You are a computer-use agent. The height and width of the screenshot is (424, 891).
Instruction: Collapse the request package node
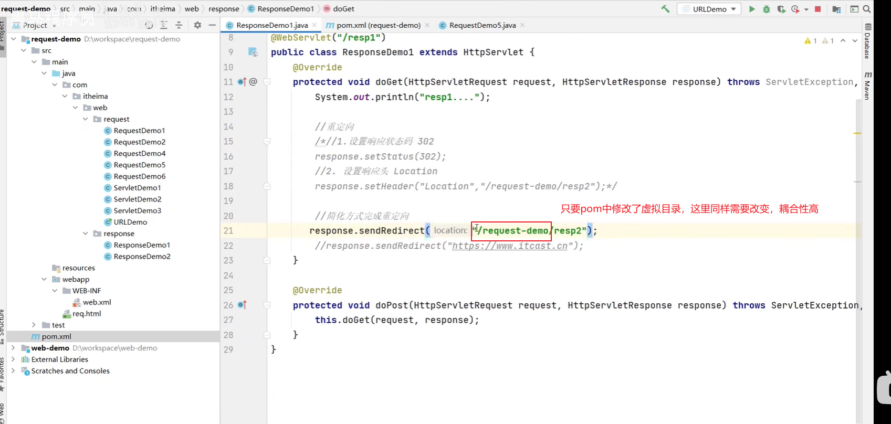(86, 119)
